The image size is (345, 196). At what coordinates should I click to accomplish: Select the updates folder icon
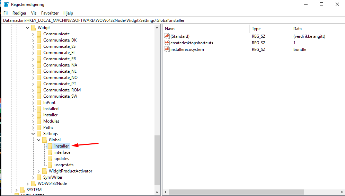pos(50,159)
